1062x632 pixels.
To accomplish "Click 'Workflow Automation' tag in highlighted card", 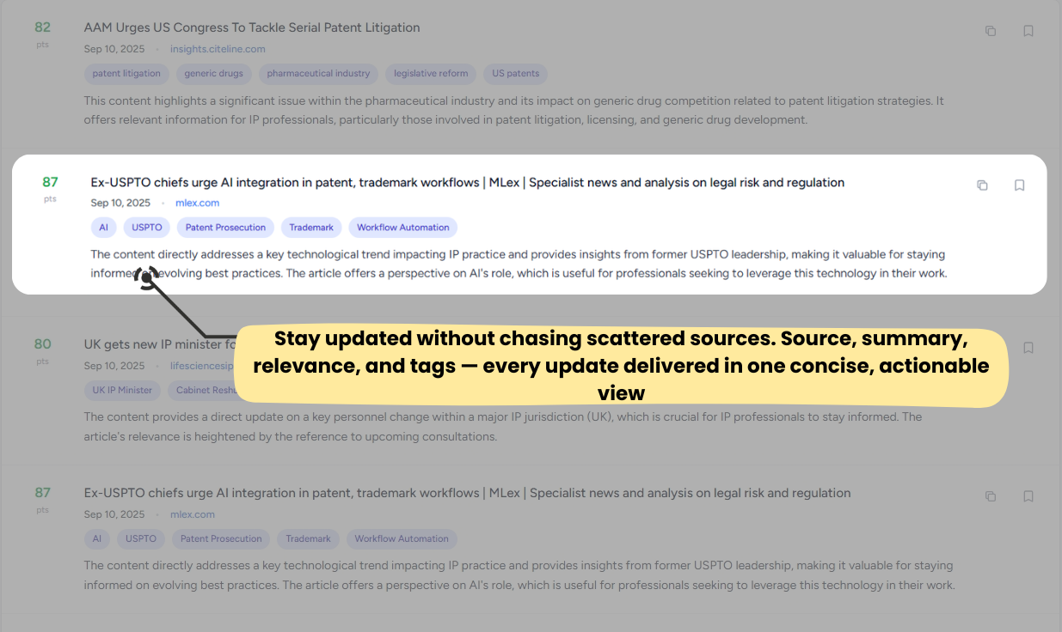I will (x=402, y=228).
